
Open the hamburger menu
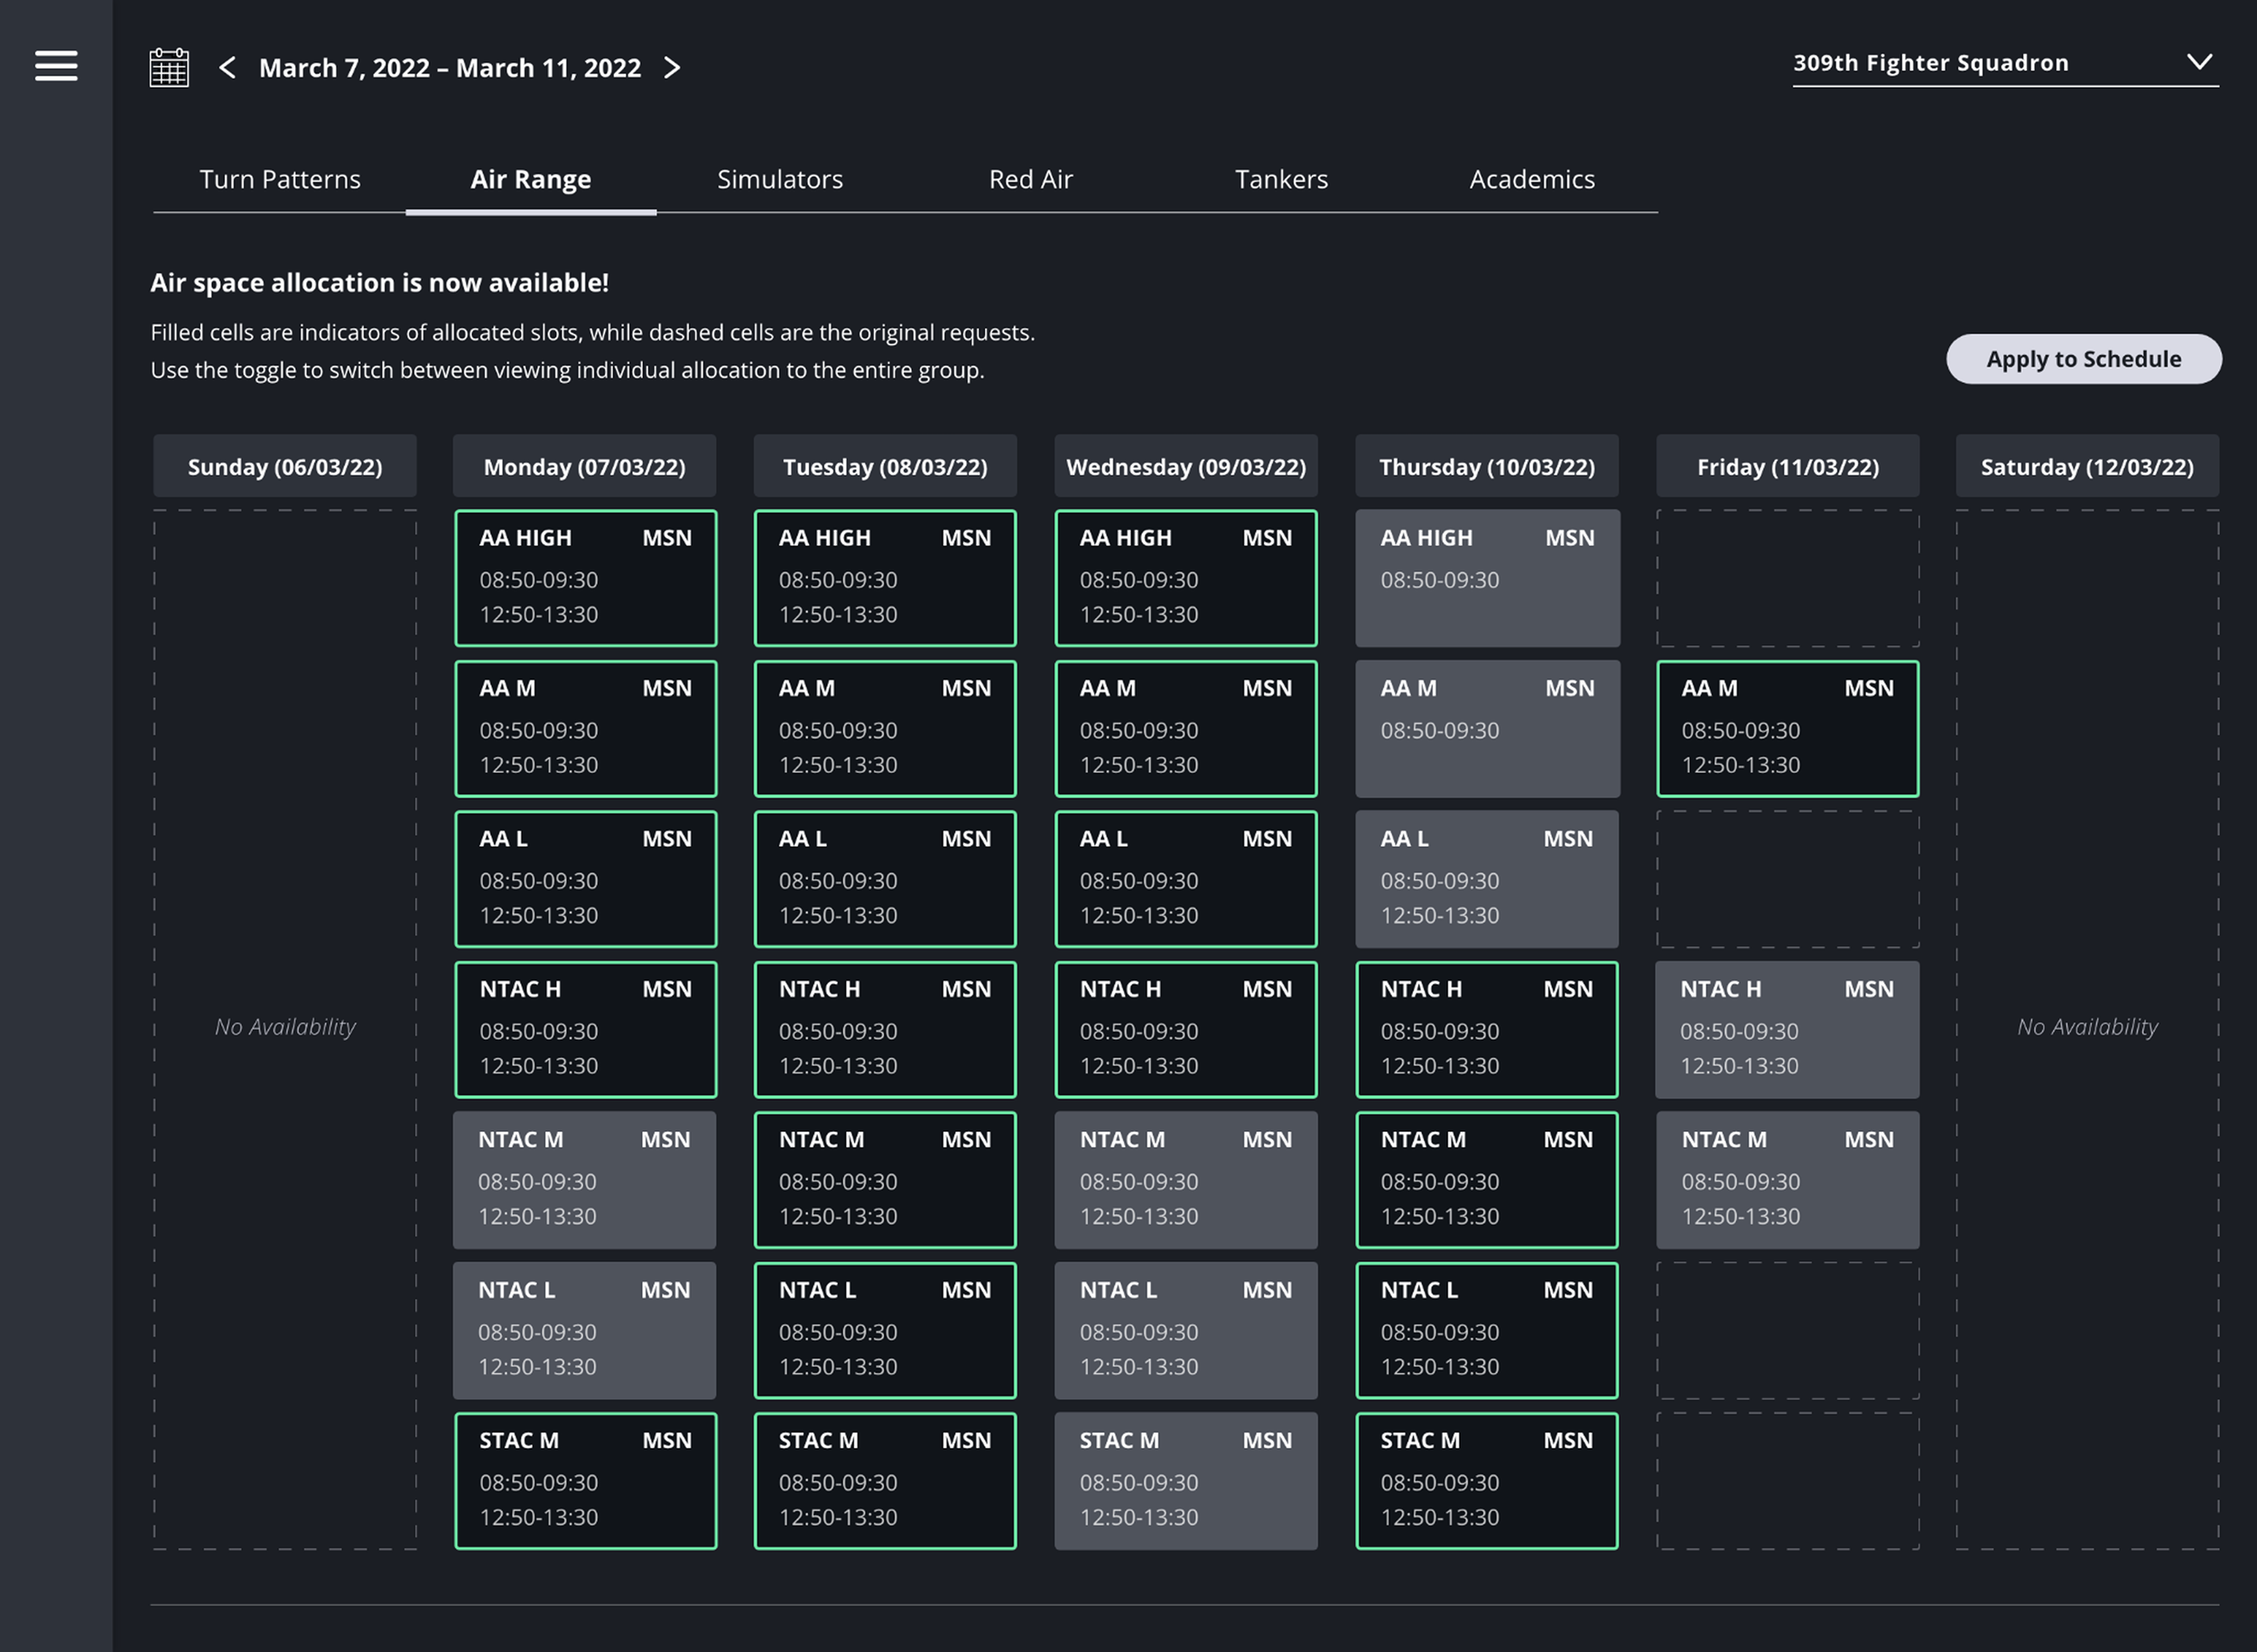pos(56,66)
